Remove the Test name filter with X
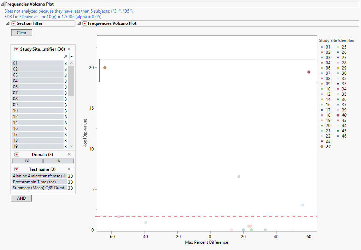The width and height of the screenshot is (361, 250). (x=69, y=169)
